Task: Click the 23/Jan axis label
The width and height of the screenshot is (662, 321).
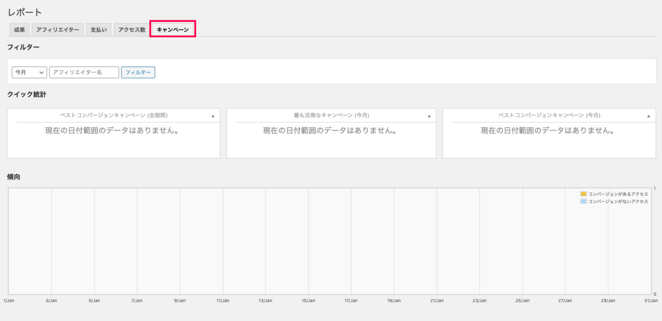Action: (x=479, y=300)
